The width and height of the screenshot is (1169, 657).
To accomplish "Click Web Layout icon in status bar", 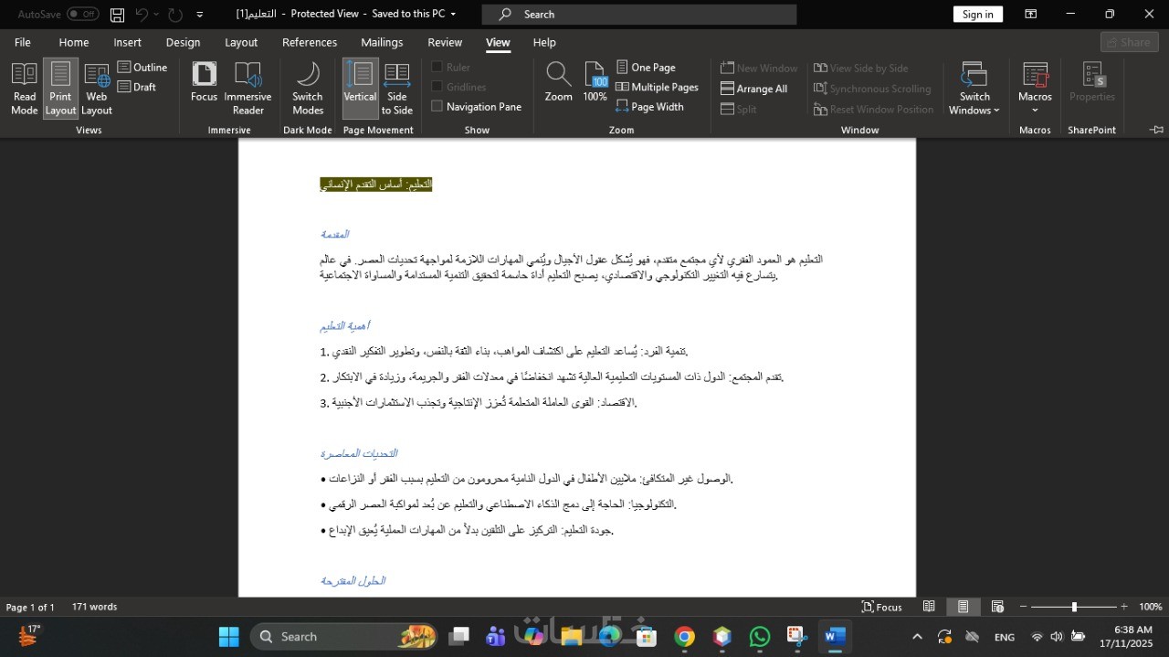I will pyautogui.click(x=997, y=607).
